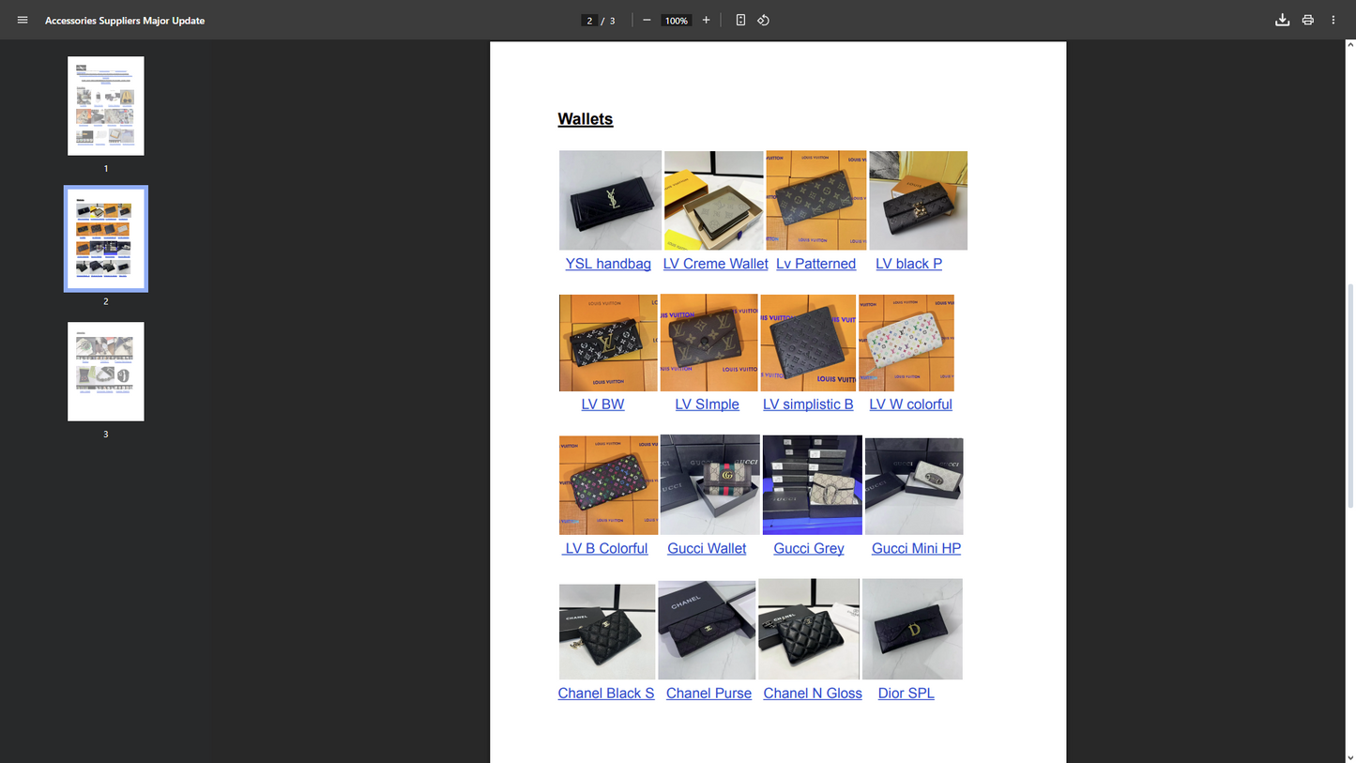Click the LV W colorful wallet image
The height and width of the screenshot is (763, 1356).
pos(907,343)
